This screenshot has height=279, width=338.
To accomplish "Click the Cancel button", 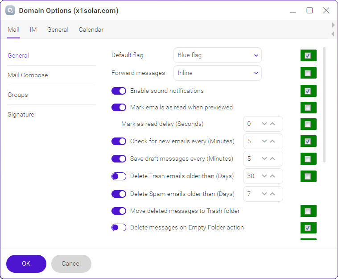I will (x=71, y=264).
